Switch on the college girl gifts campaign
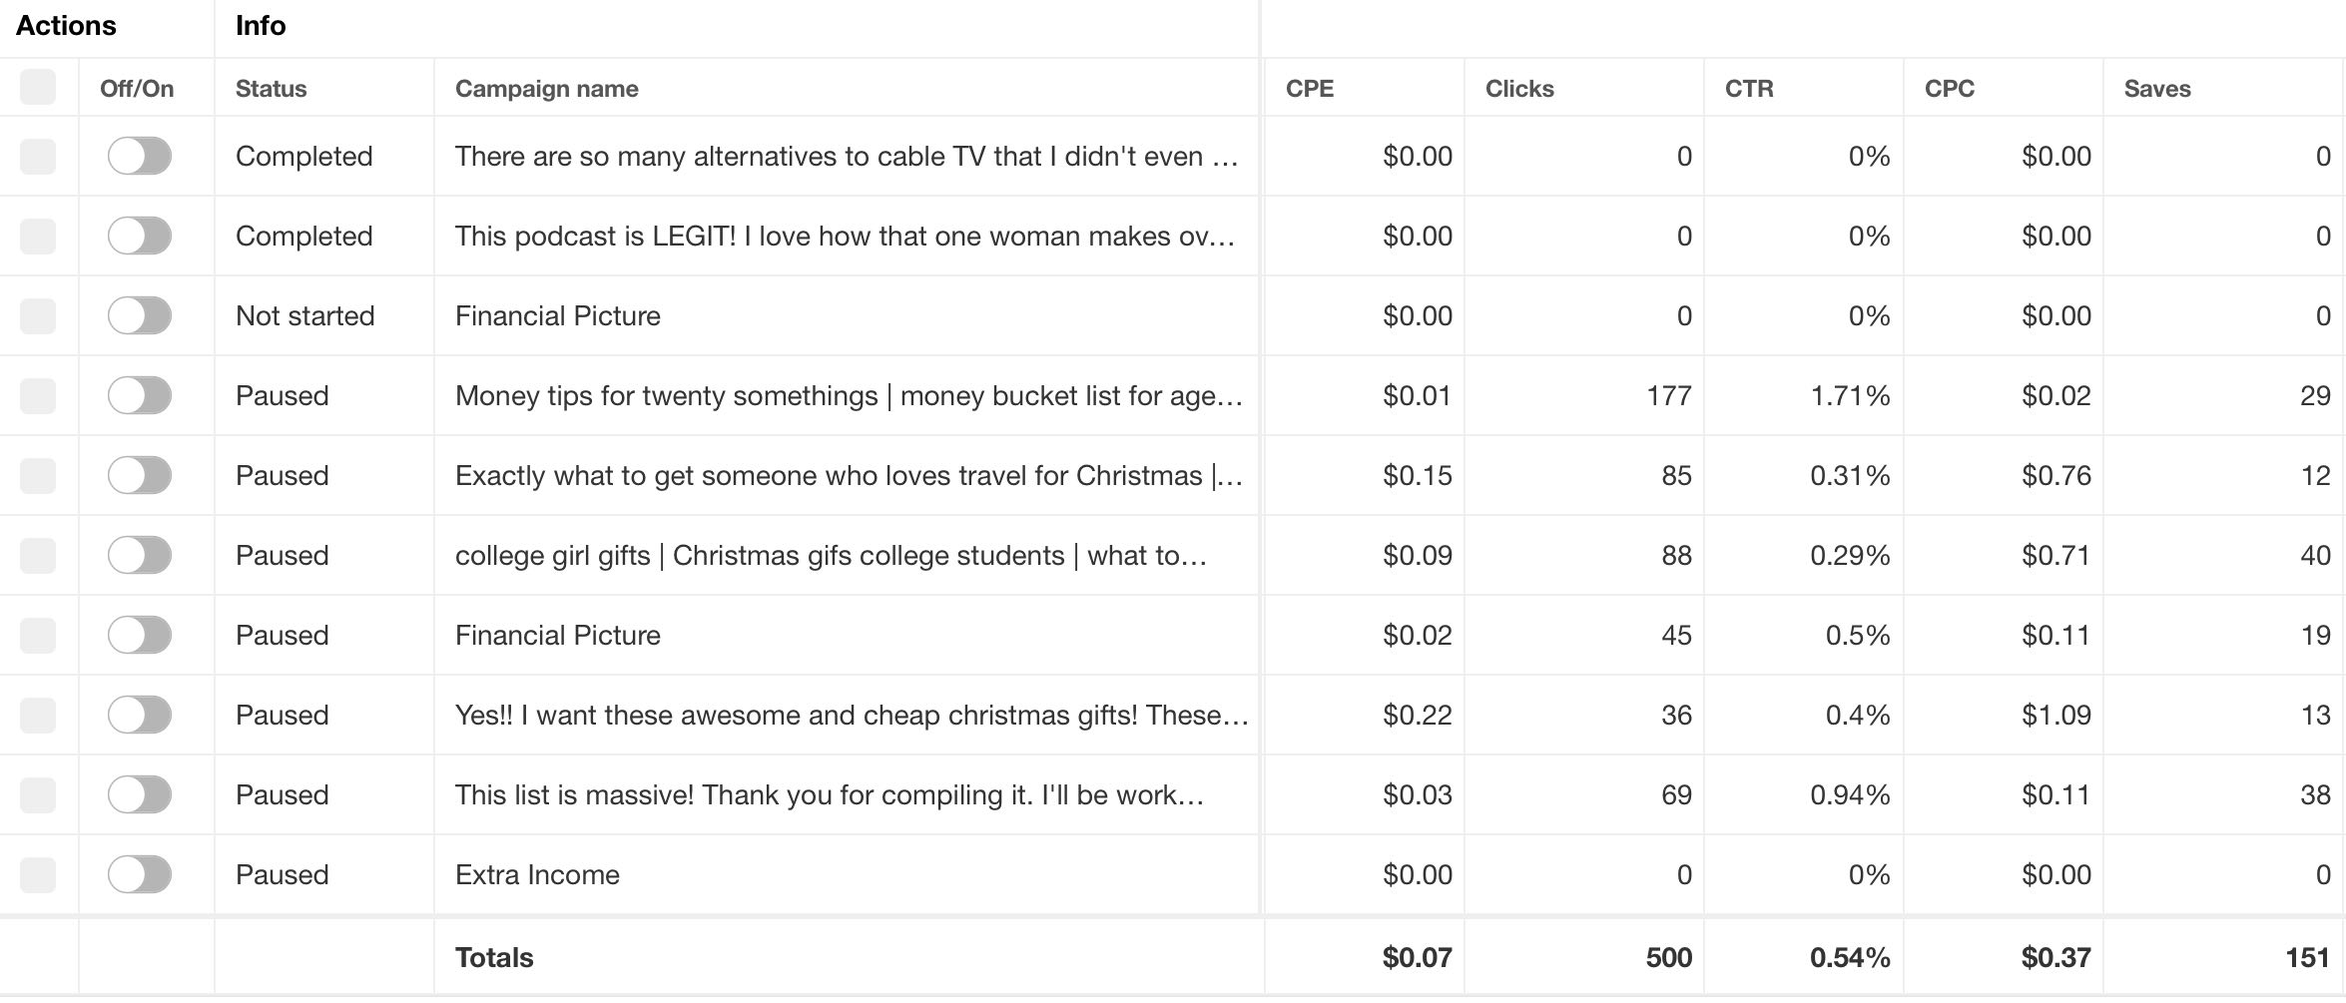 [x=140, y=555]
